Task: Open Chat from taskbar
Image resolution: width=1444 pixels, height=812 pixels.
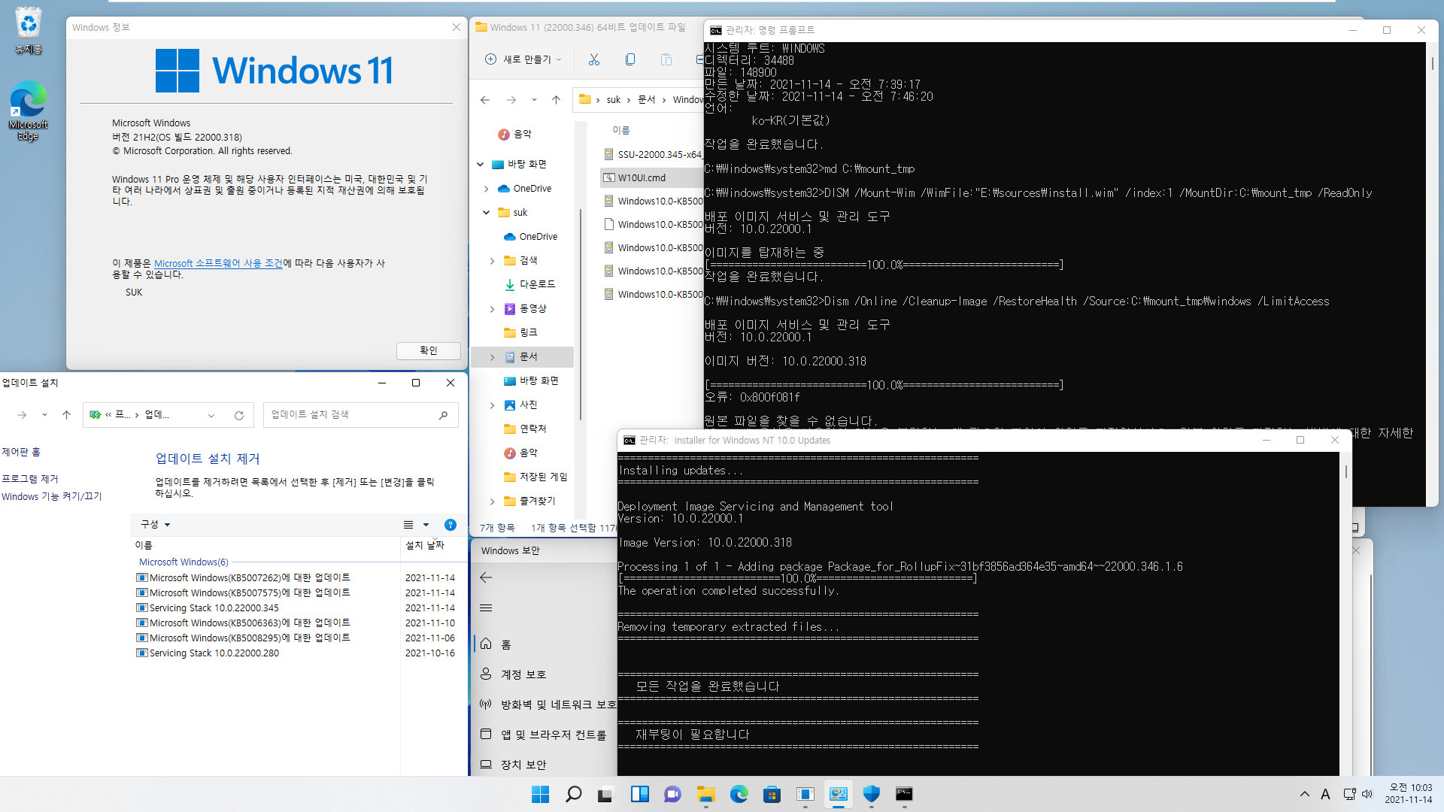Action: click(672, 794)
